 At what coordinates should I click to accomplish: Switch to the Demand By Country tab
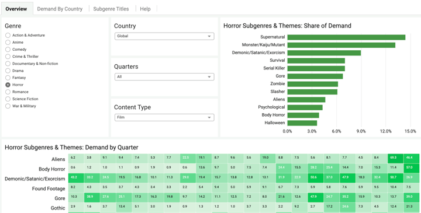60,9
